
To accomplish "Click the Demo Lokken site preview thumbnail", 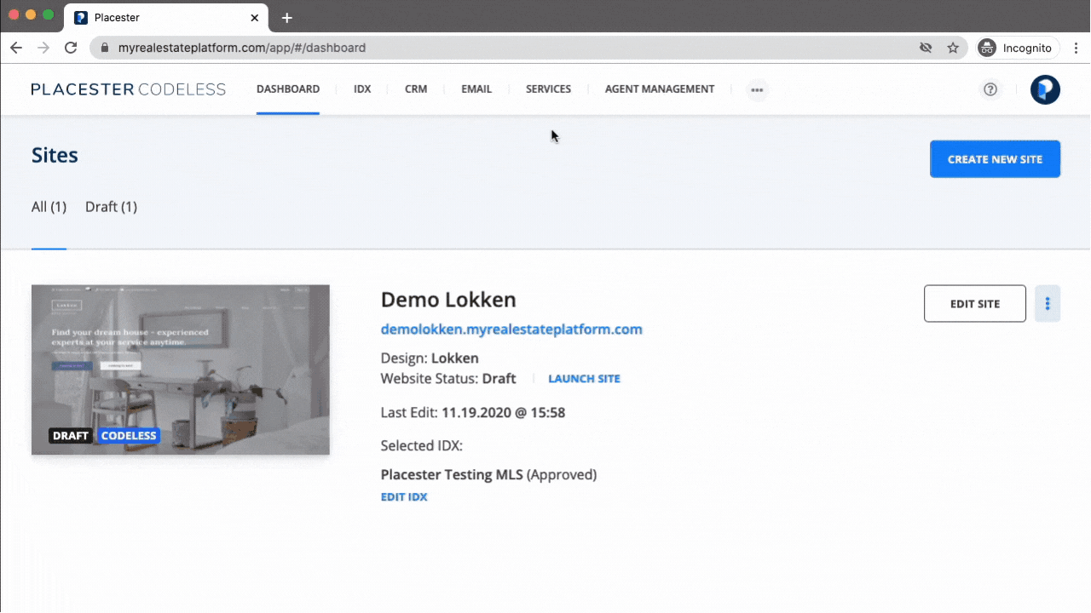I will (x=180, y=368).
